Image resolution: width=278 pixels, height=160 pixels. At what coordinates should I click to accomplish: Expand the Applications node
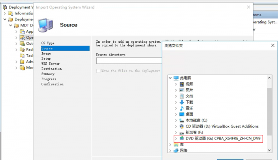tap(16, 32)
